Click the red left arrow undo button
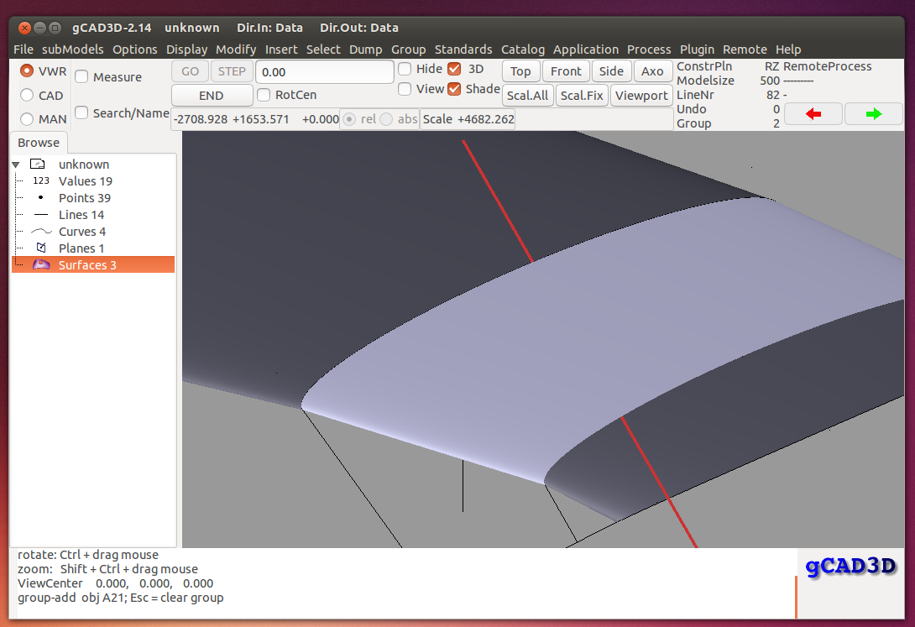This screenshot has width=915, height=627. tap(813, 114)
